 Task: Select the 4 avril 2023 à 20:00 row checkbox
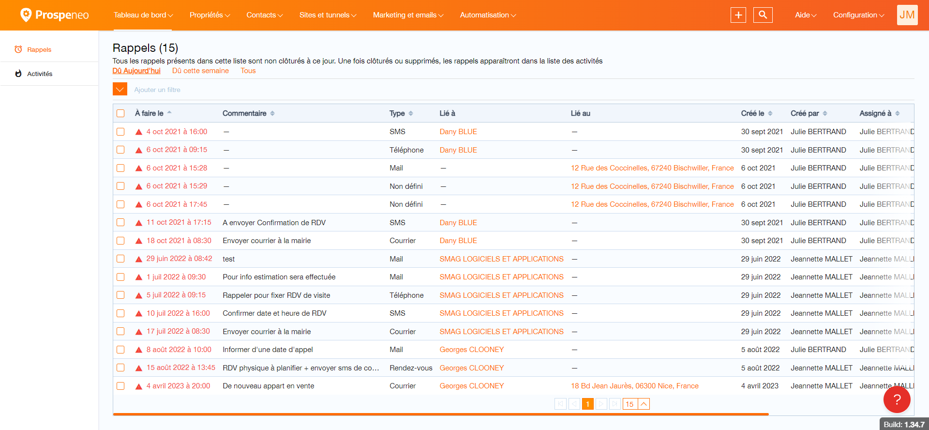tap(120, 386)
